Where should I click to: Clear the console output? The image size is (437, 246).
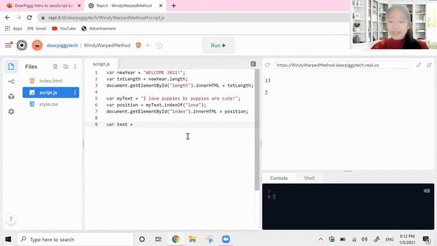pos(427,191)
